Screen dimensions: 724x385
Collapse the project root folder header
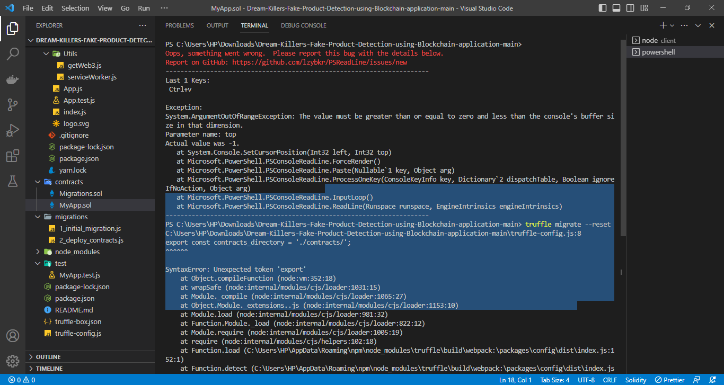tap(90, 41)
